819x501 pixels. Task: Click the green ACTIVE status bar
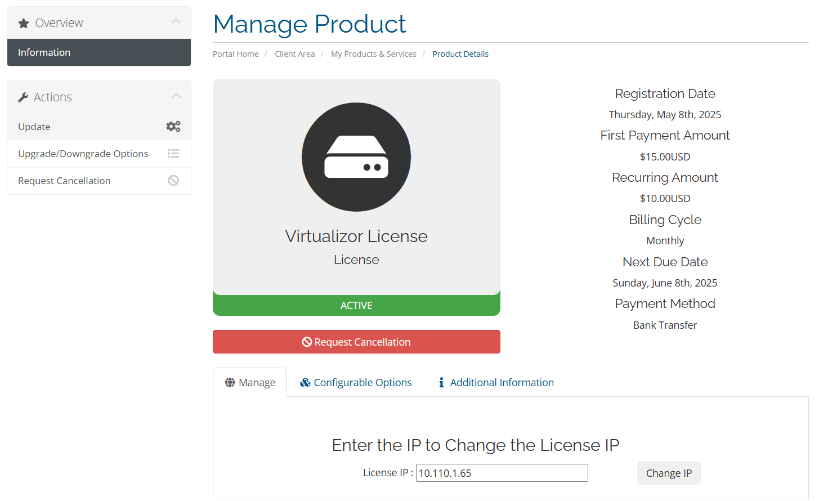pyautogui.click(x=356, y=305)
